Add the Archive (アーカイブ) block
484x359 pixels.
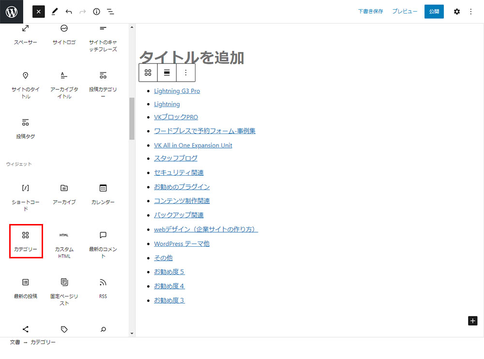(64, 193)
